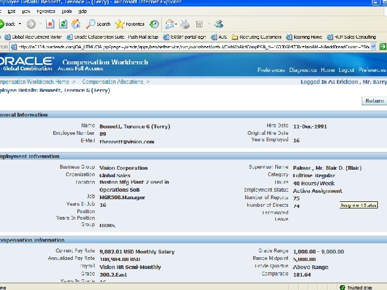
Task: Select the email tbennett@vision.com text
Action: [127, 142]
